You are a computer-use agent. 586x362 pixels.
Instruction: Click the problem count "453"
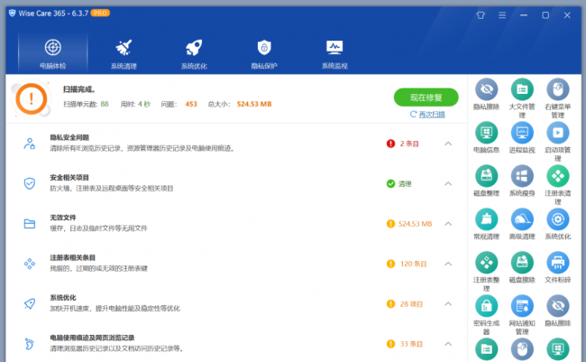coord(191,104)
